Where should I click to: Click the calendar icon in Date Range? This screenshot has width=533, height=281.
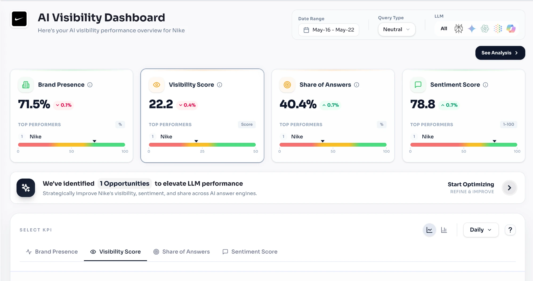[306, 30]
